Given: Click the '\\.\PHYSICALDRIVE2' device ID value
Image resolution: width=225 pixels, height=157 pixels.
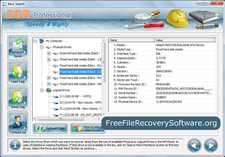Looking at the screenshot, I should coord(169,102).
